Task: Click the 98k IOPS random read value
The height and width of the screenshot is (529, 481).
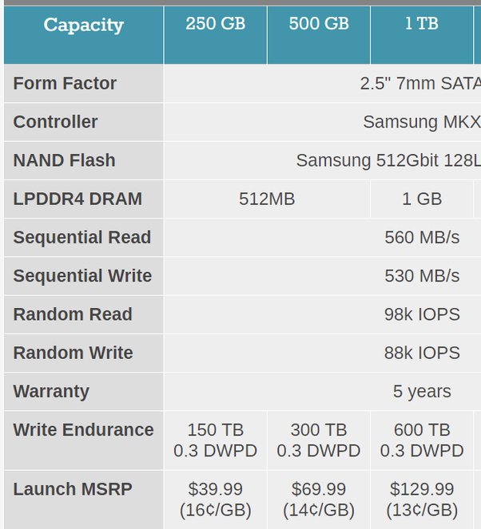Action: tap(422, 314)
